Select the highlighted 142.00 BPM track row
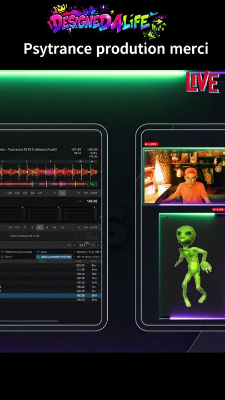This screenshot has height=400, width=225. click(x=51, y=296)
